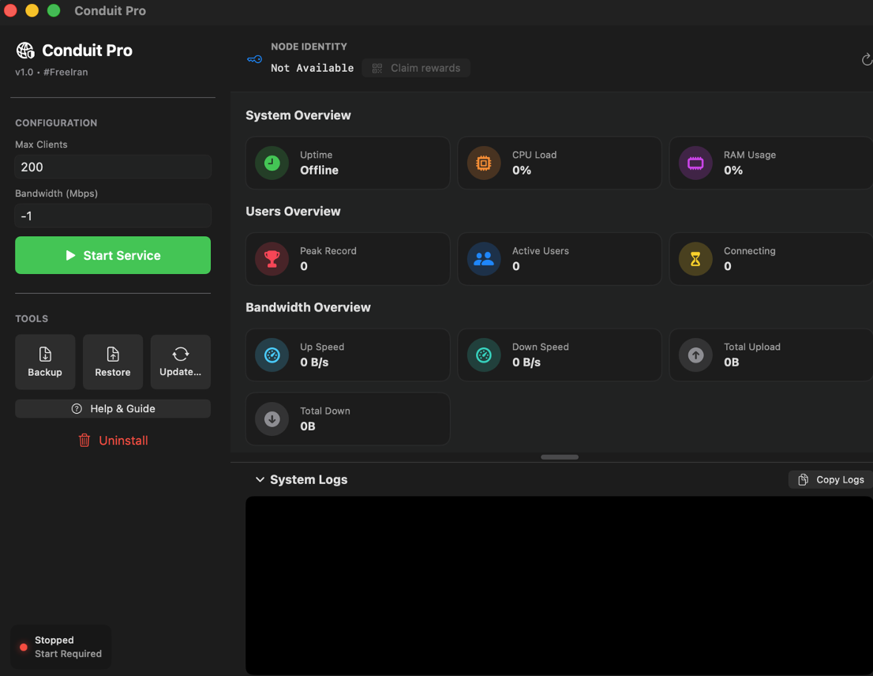This screenshot has height=676, width=873.
Task: Click the Conduit Pro globe logo
Action: 25,51
